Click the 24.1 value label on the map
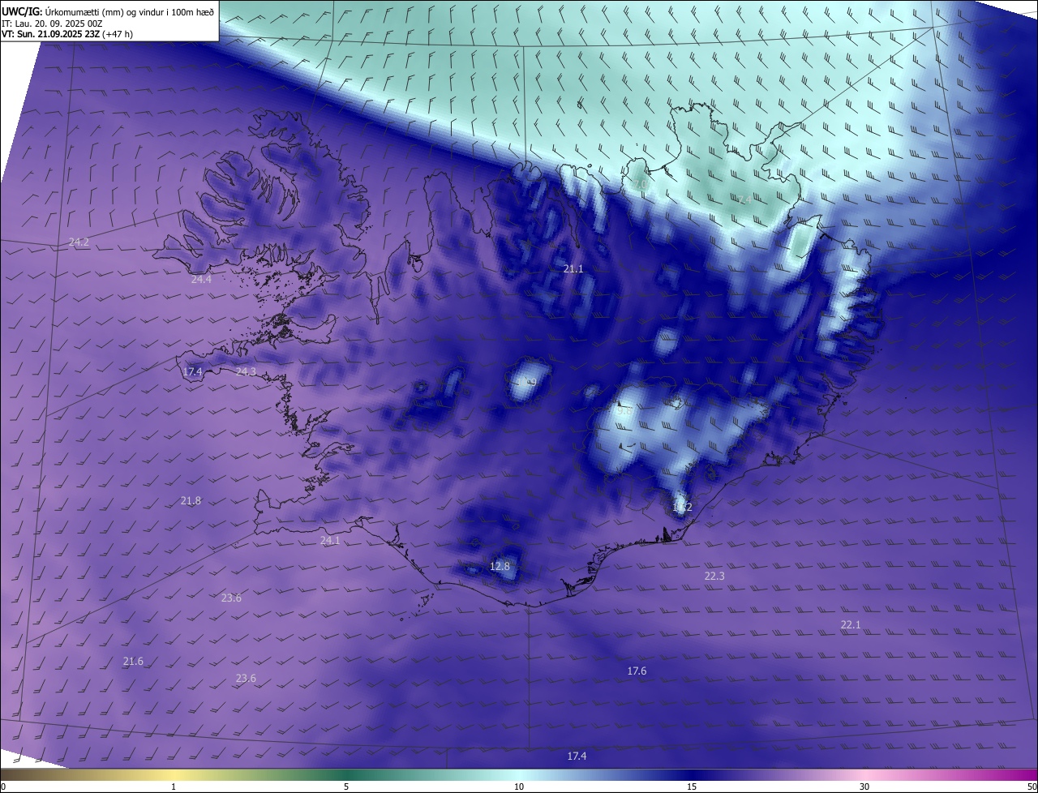The image size is (1038, 793). [x=330, y=540]
